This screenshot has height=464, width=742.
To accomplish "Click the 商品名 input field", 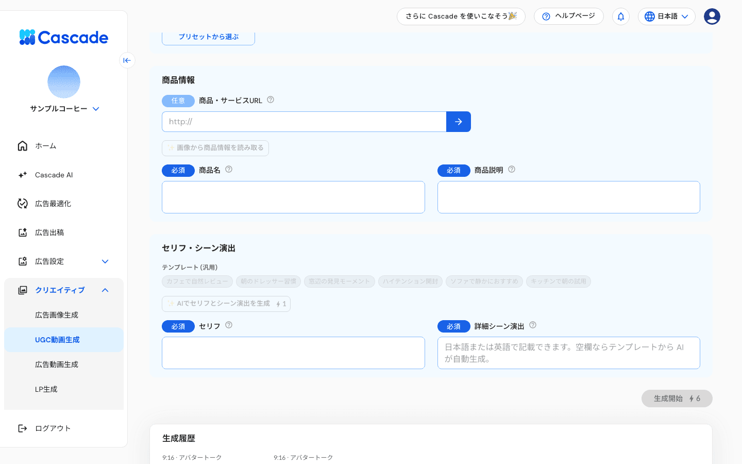I will point(293,197).
